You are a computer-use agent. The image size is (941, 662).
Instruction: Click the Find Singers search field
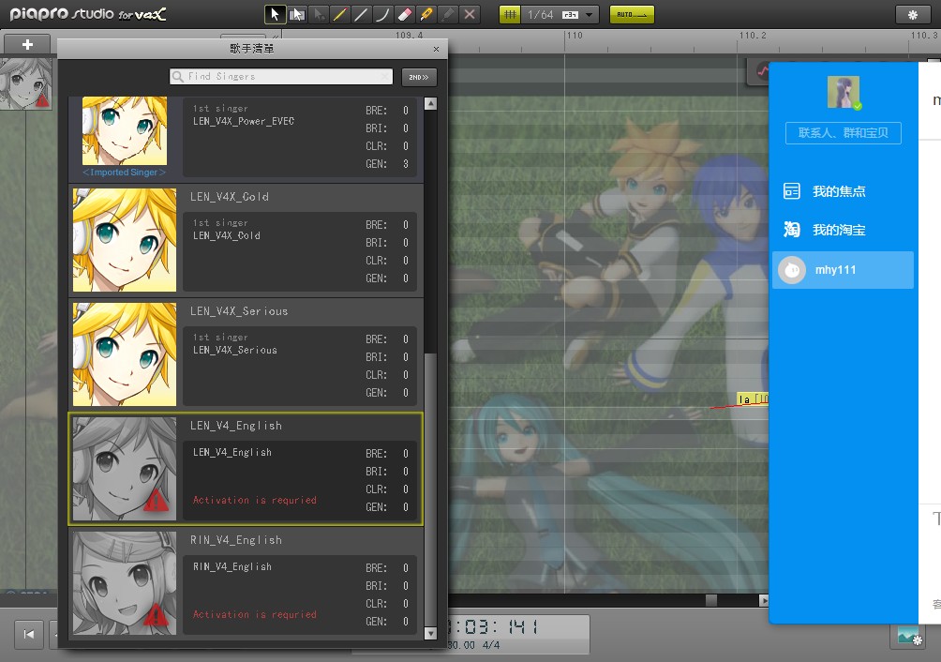point(281,76)
